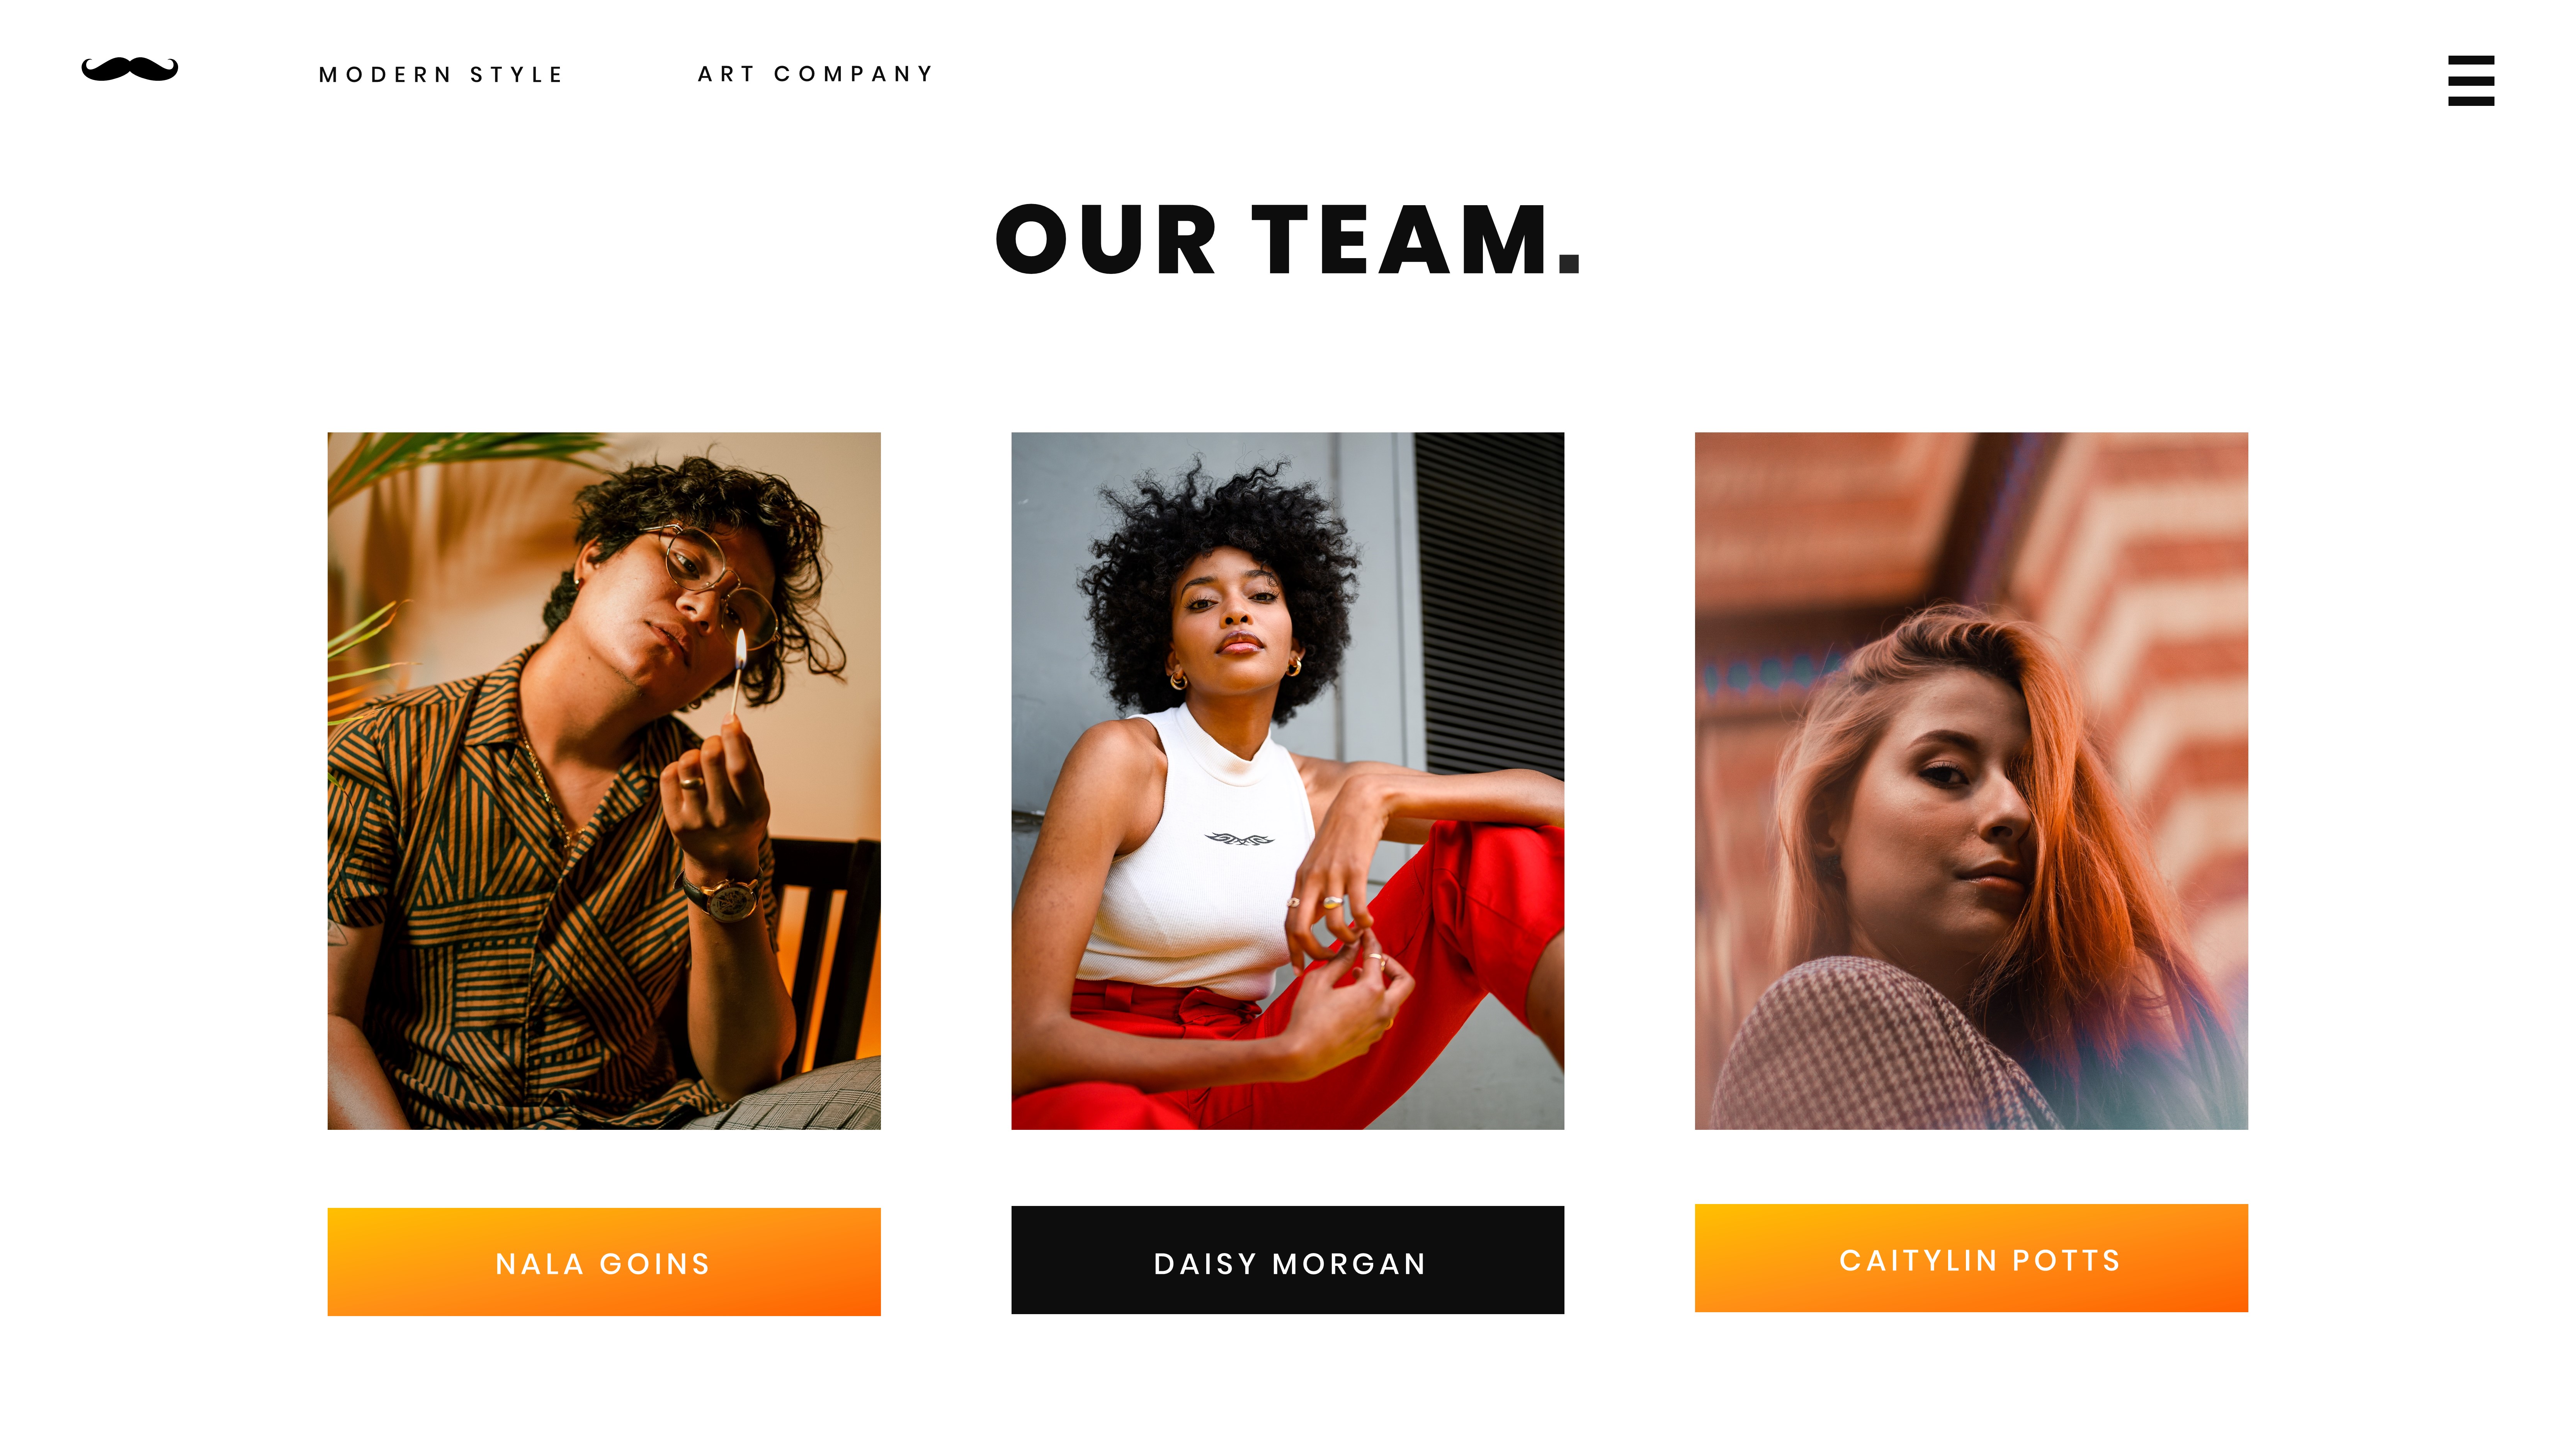Screen dimensions: 2576x1449
Task: Go to Art Company nav link
Action: 815,74
